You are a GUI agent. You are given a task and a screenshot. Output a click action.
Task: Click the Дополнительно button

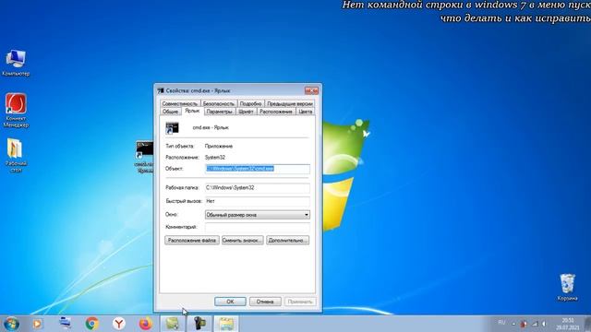(287, 240)
